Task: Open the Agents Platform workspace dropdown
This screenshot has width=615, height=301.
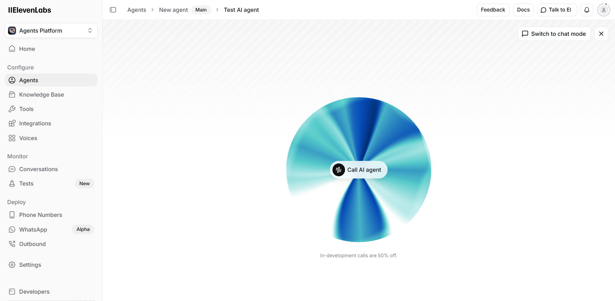Action: pos(51,31)
